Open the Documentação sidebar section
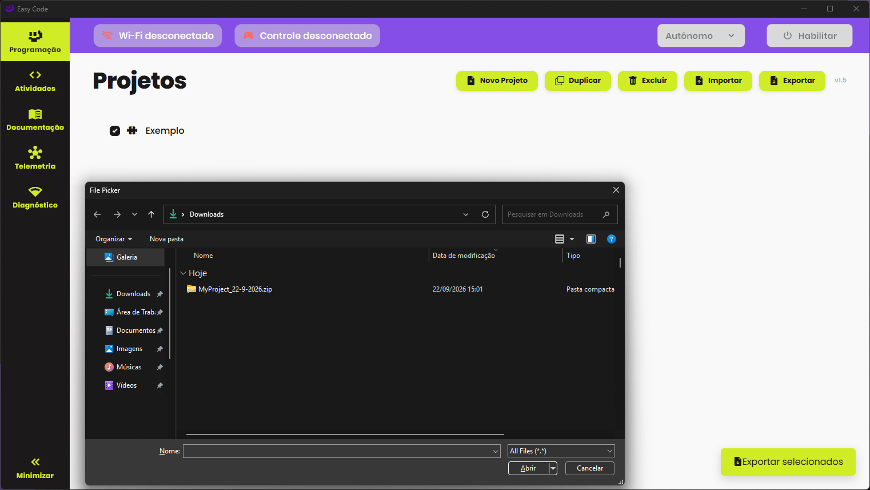Screen dimensions: 870x490 coord(35,119)
